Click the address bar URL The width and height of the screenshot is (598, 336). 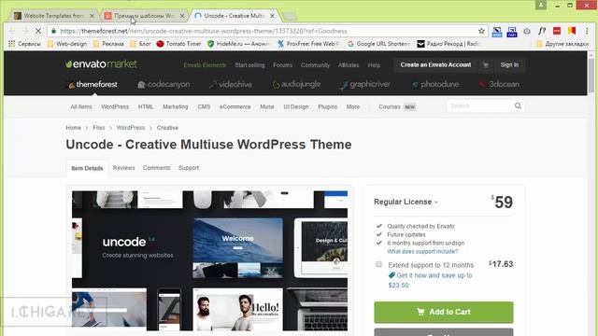[x=204, y=31]
